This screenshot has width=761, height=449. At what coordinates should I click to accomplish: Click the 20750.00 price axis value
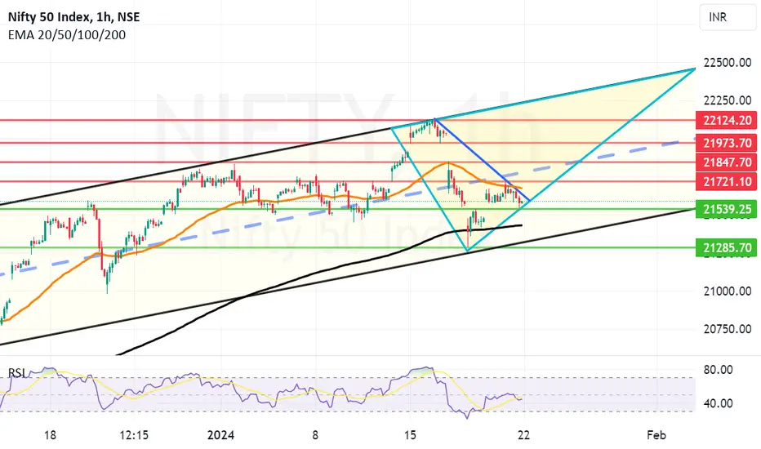tap(727, 329)
